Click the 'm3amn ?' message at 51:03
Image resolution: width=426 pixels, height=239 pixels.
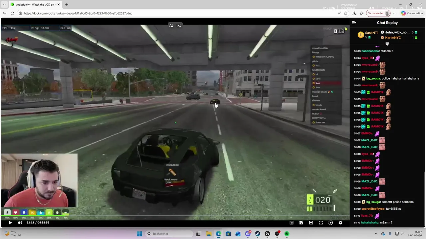pyautogui.click(x=386, y=51)
